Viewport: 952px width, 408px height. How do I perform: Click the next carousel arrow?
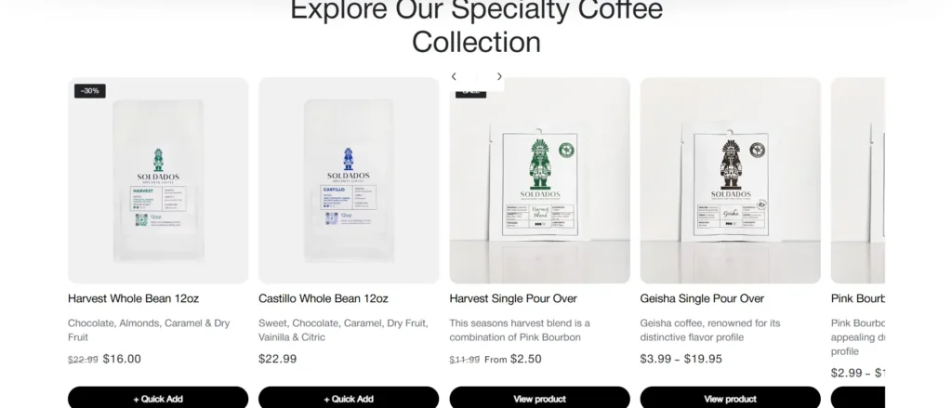(499, 76)
